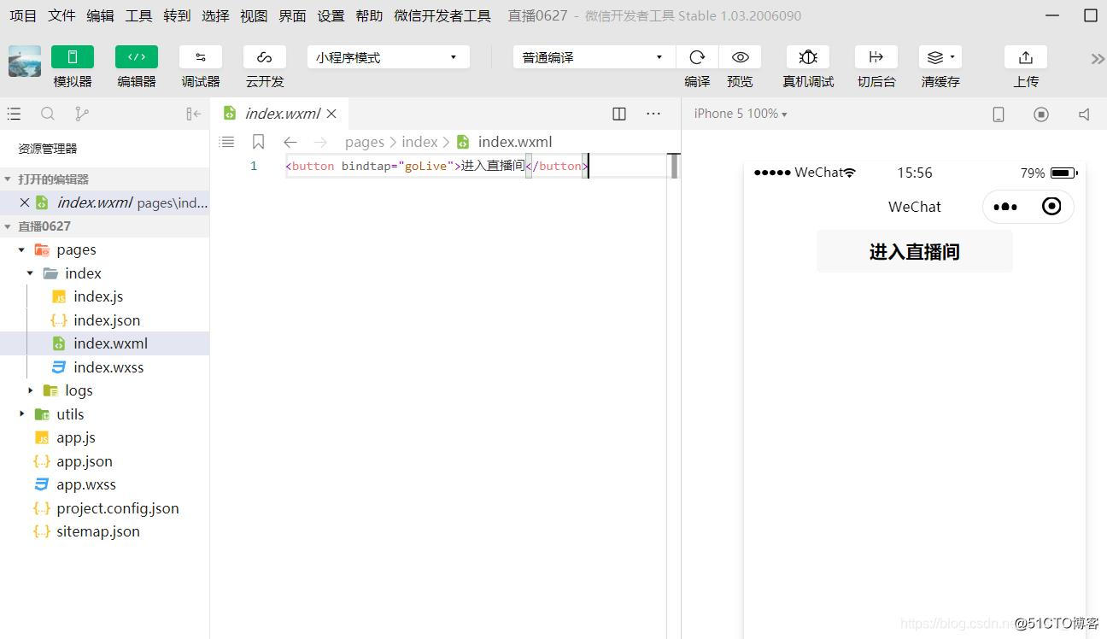Toggle the editor panel button
This screenshot has width=1107, height=639.
[137, 57]
